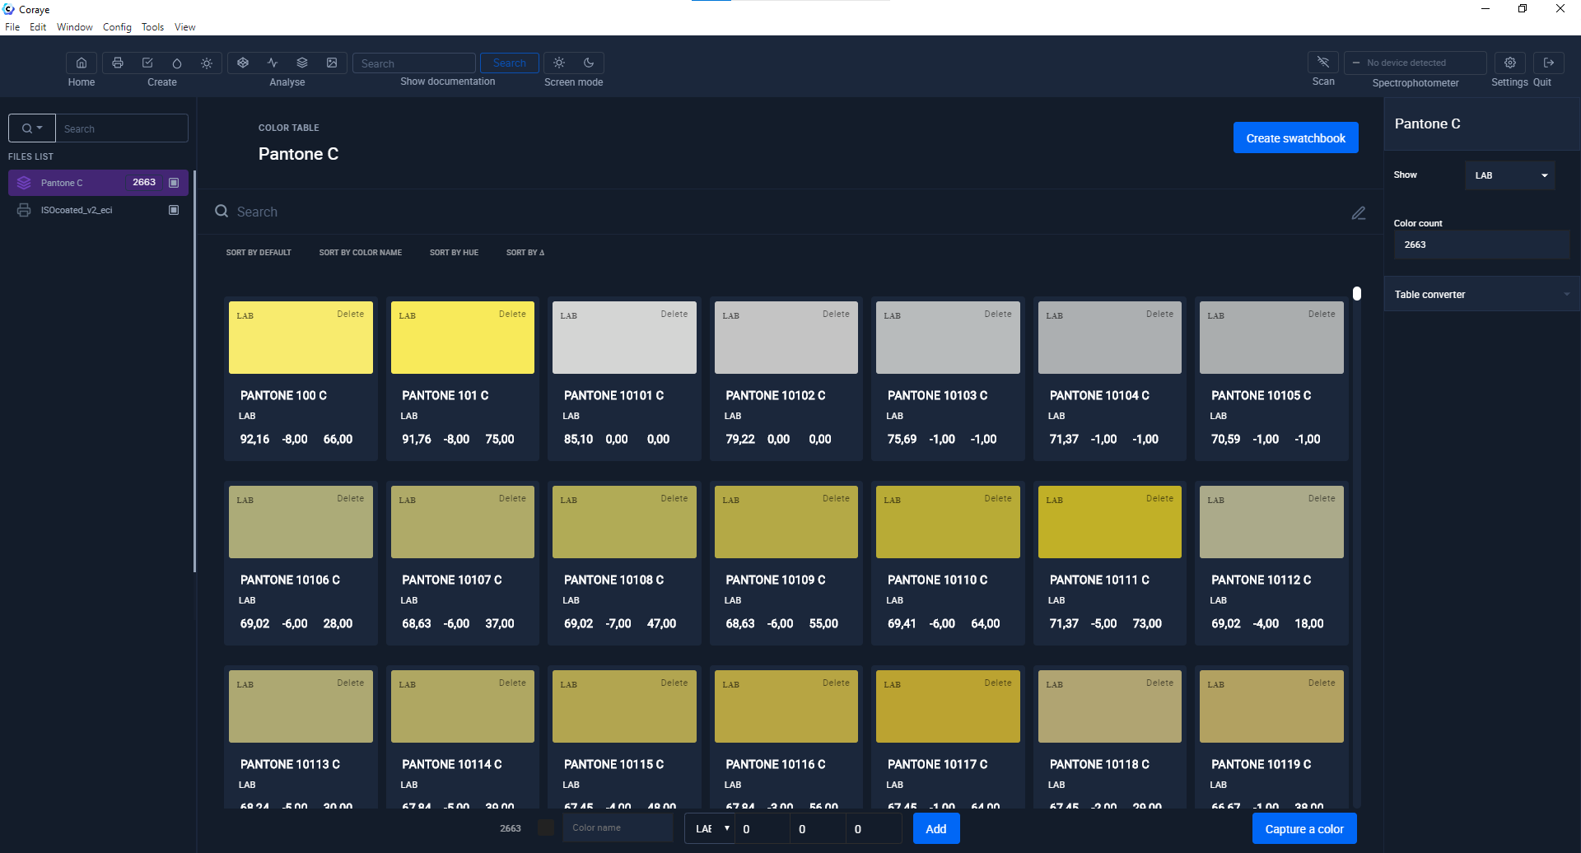Open the LAB color mode dropdown in the bottom bar
Screen dimensions: 1581x853
[710, 828]
